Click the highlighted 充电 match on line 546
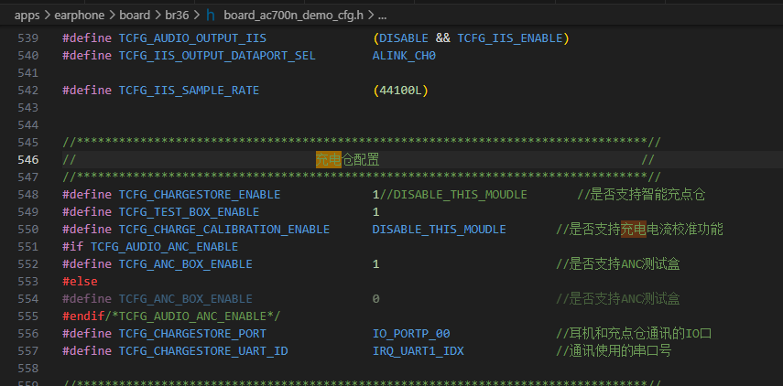The height and width of the screenshot is (386, 783). [x=329, y=159]
